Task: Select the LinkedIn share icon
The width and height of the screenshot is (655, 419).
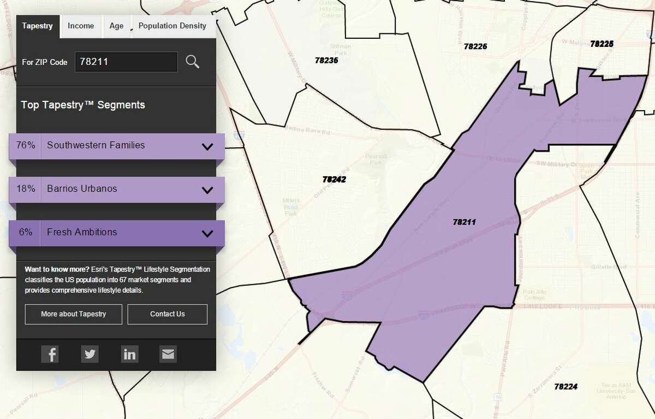Action: (129, 354)
